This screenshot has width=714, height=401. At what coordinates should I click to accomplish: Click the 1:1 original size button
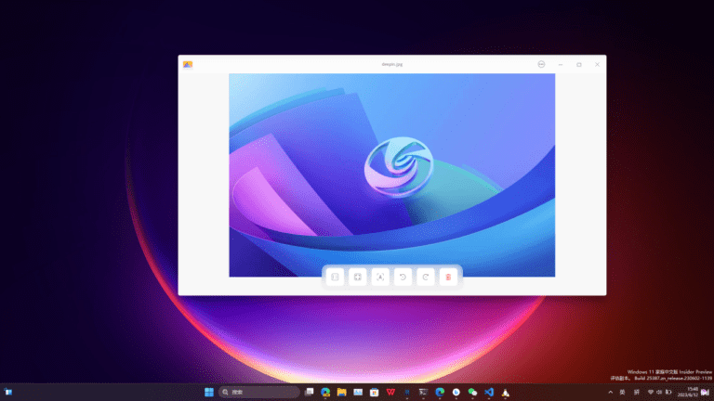(x=335, y=277)
